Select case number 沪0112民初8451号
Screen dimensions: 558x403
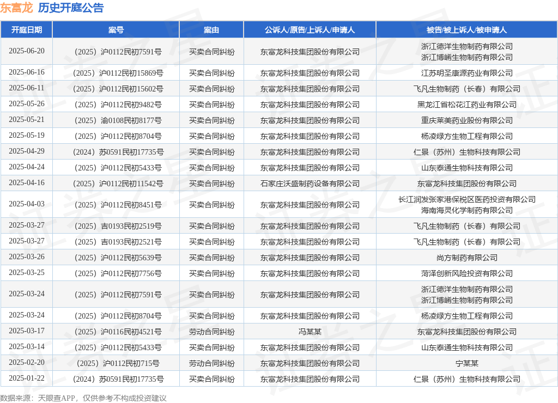118,205
